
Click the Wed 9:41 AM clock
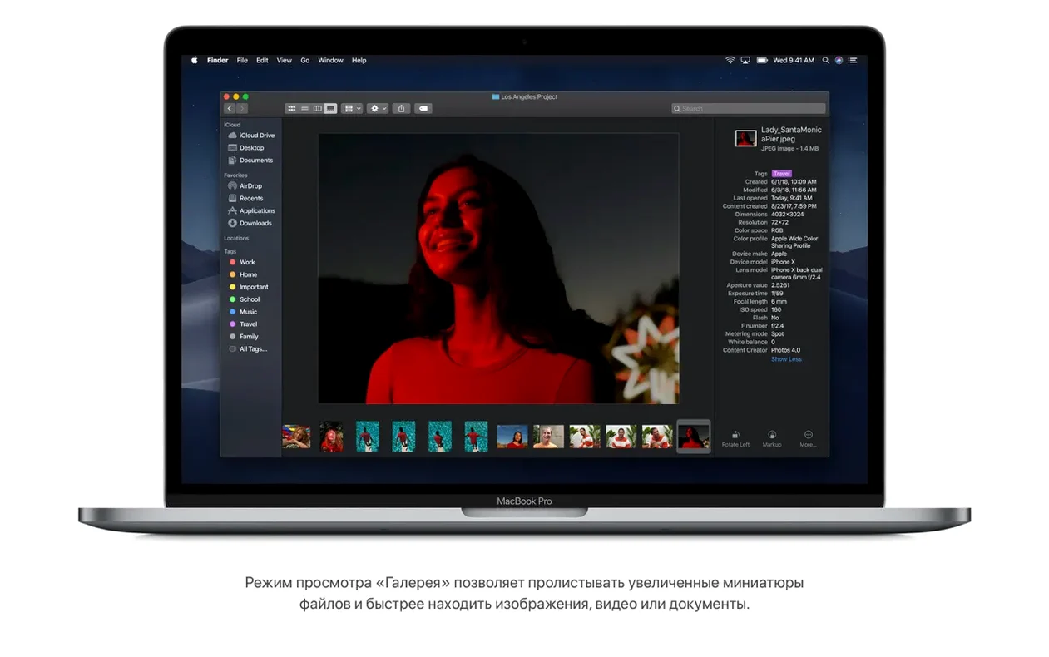(794, 60)
